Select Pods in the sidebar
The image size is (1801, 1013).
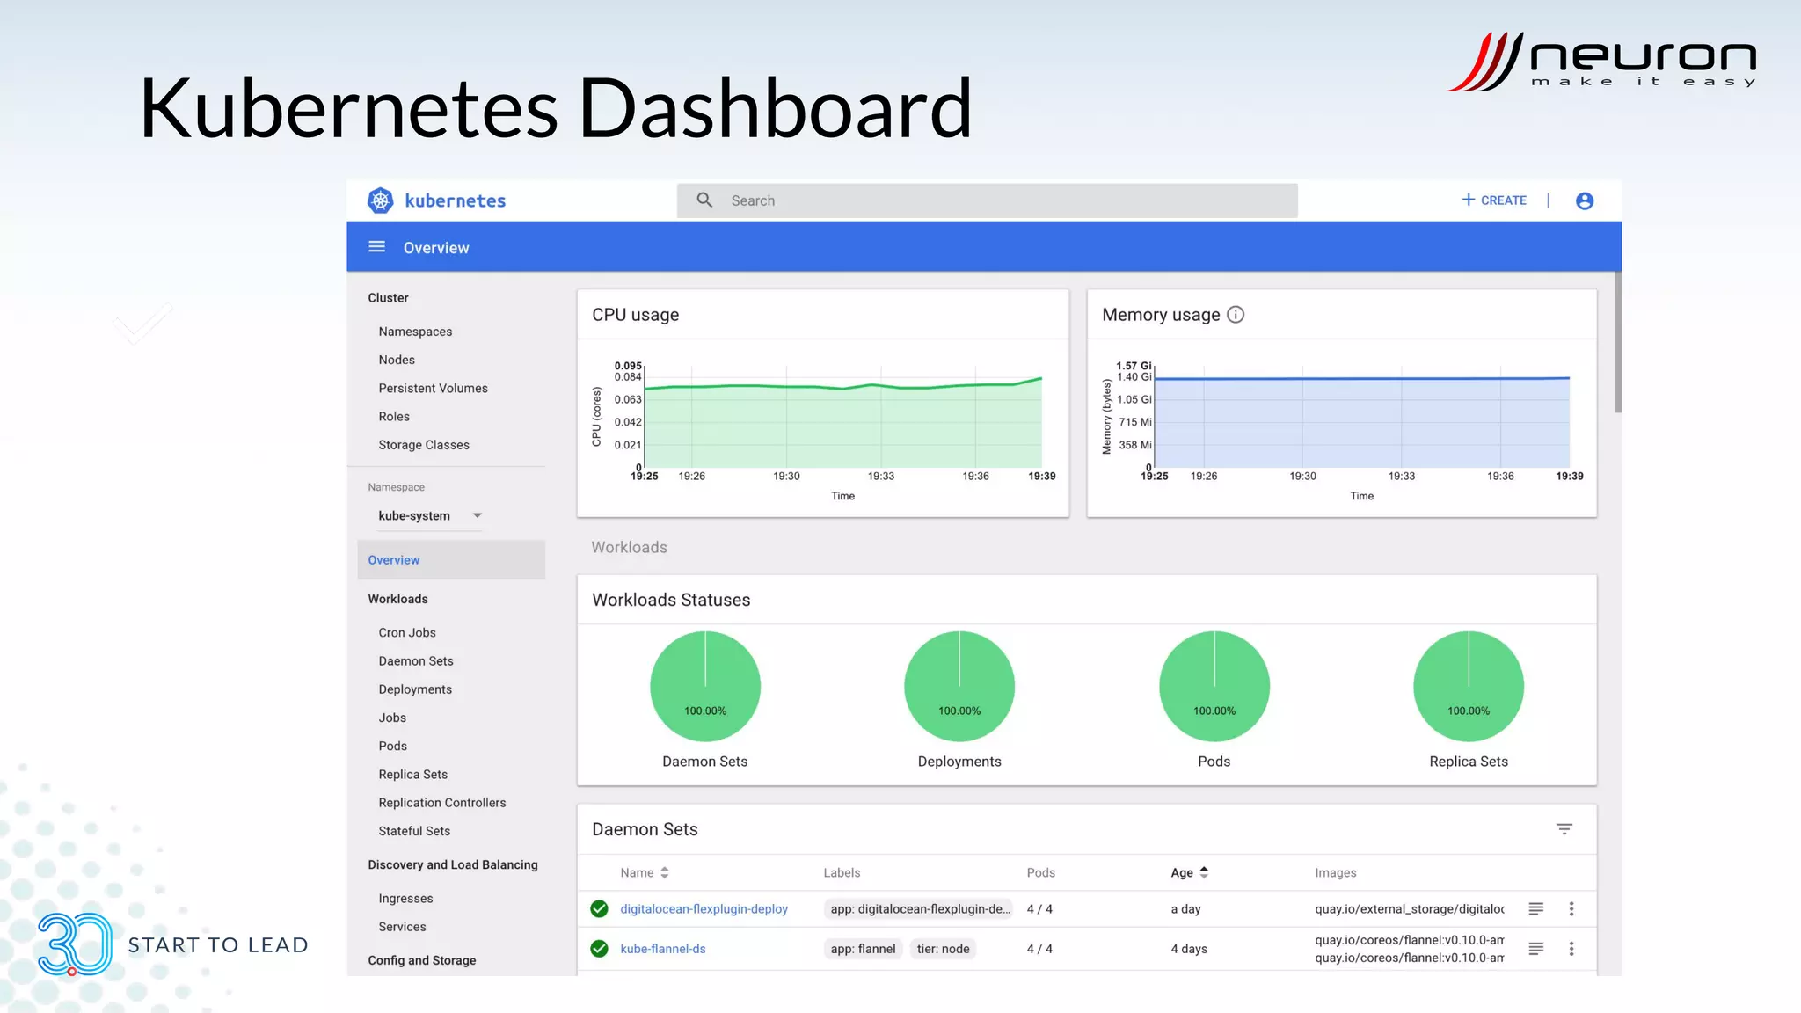393,746
